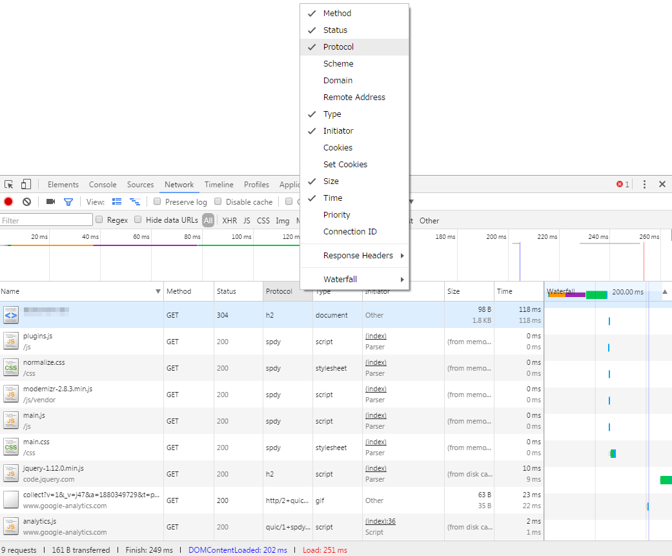Open the Timeline tab

pos(219,184)
